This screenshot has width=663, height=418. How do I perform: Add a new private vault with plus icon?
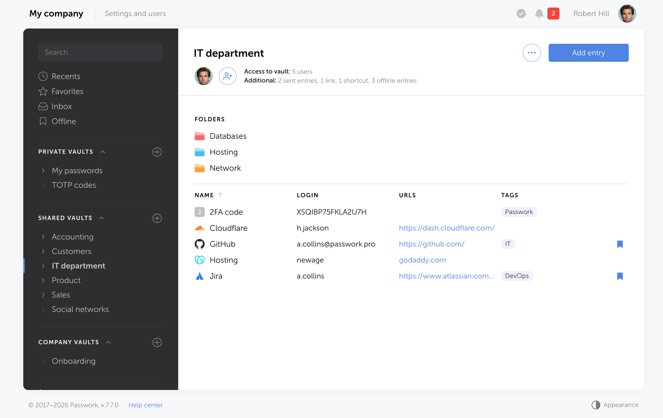(157, 152)
